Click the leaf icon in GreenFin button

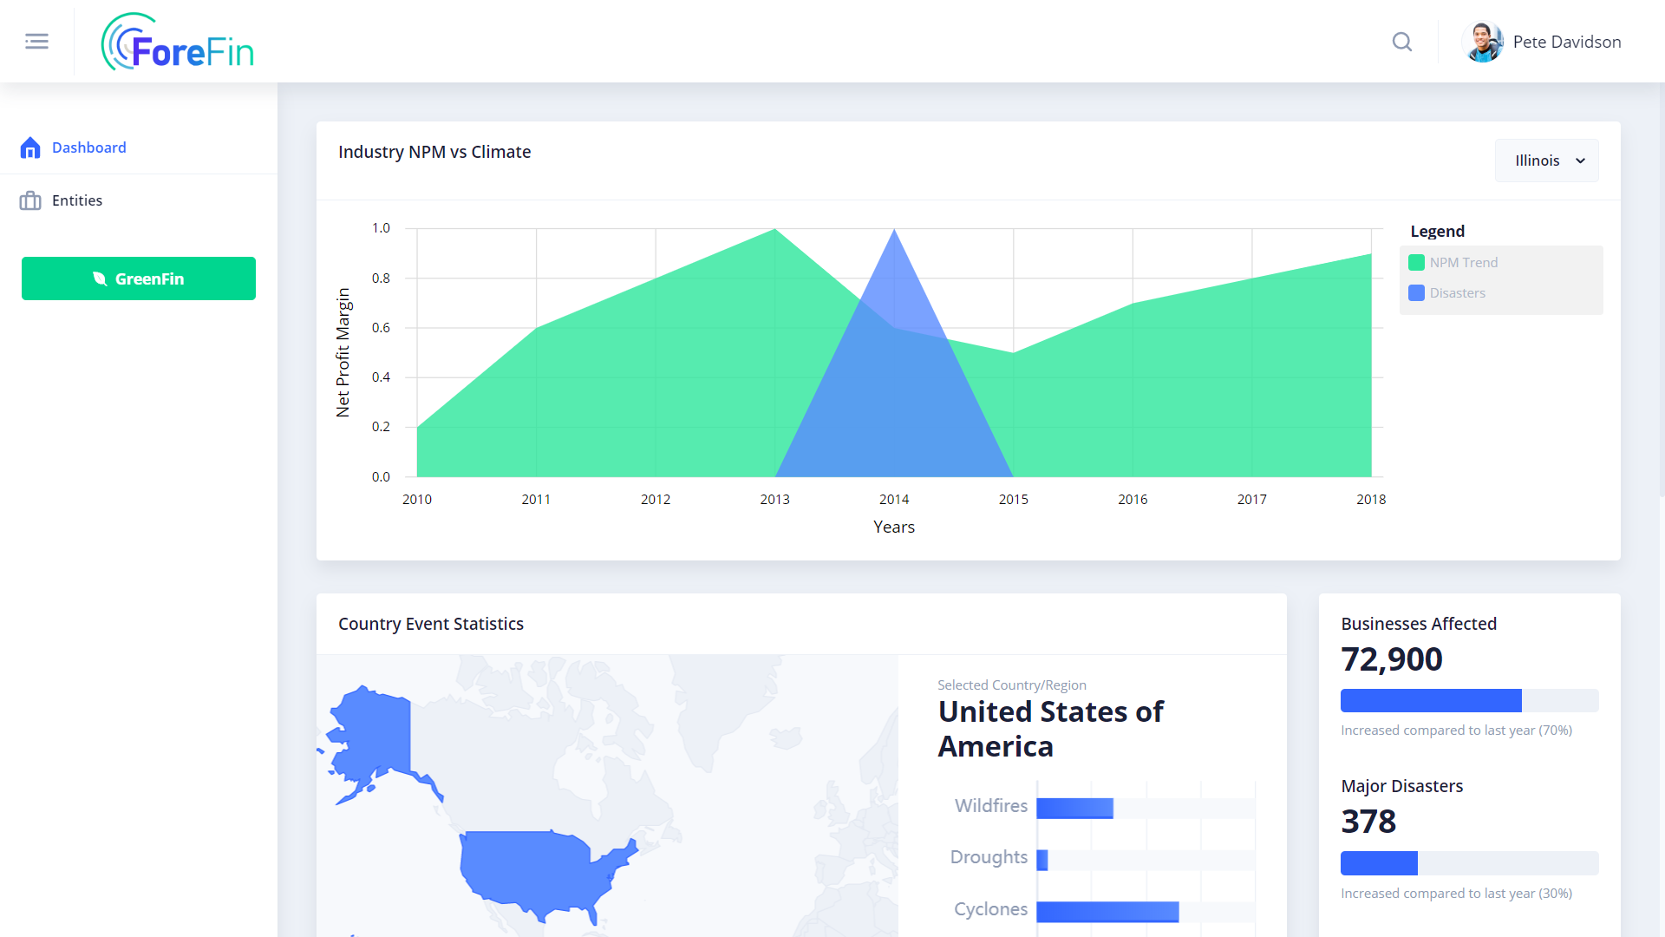(x=100, y=278)
